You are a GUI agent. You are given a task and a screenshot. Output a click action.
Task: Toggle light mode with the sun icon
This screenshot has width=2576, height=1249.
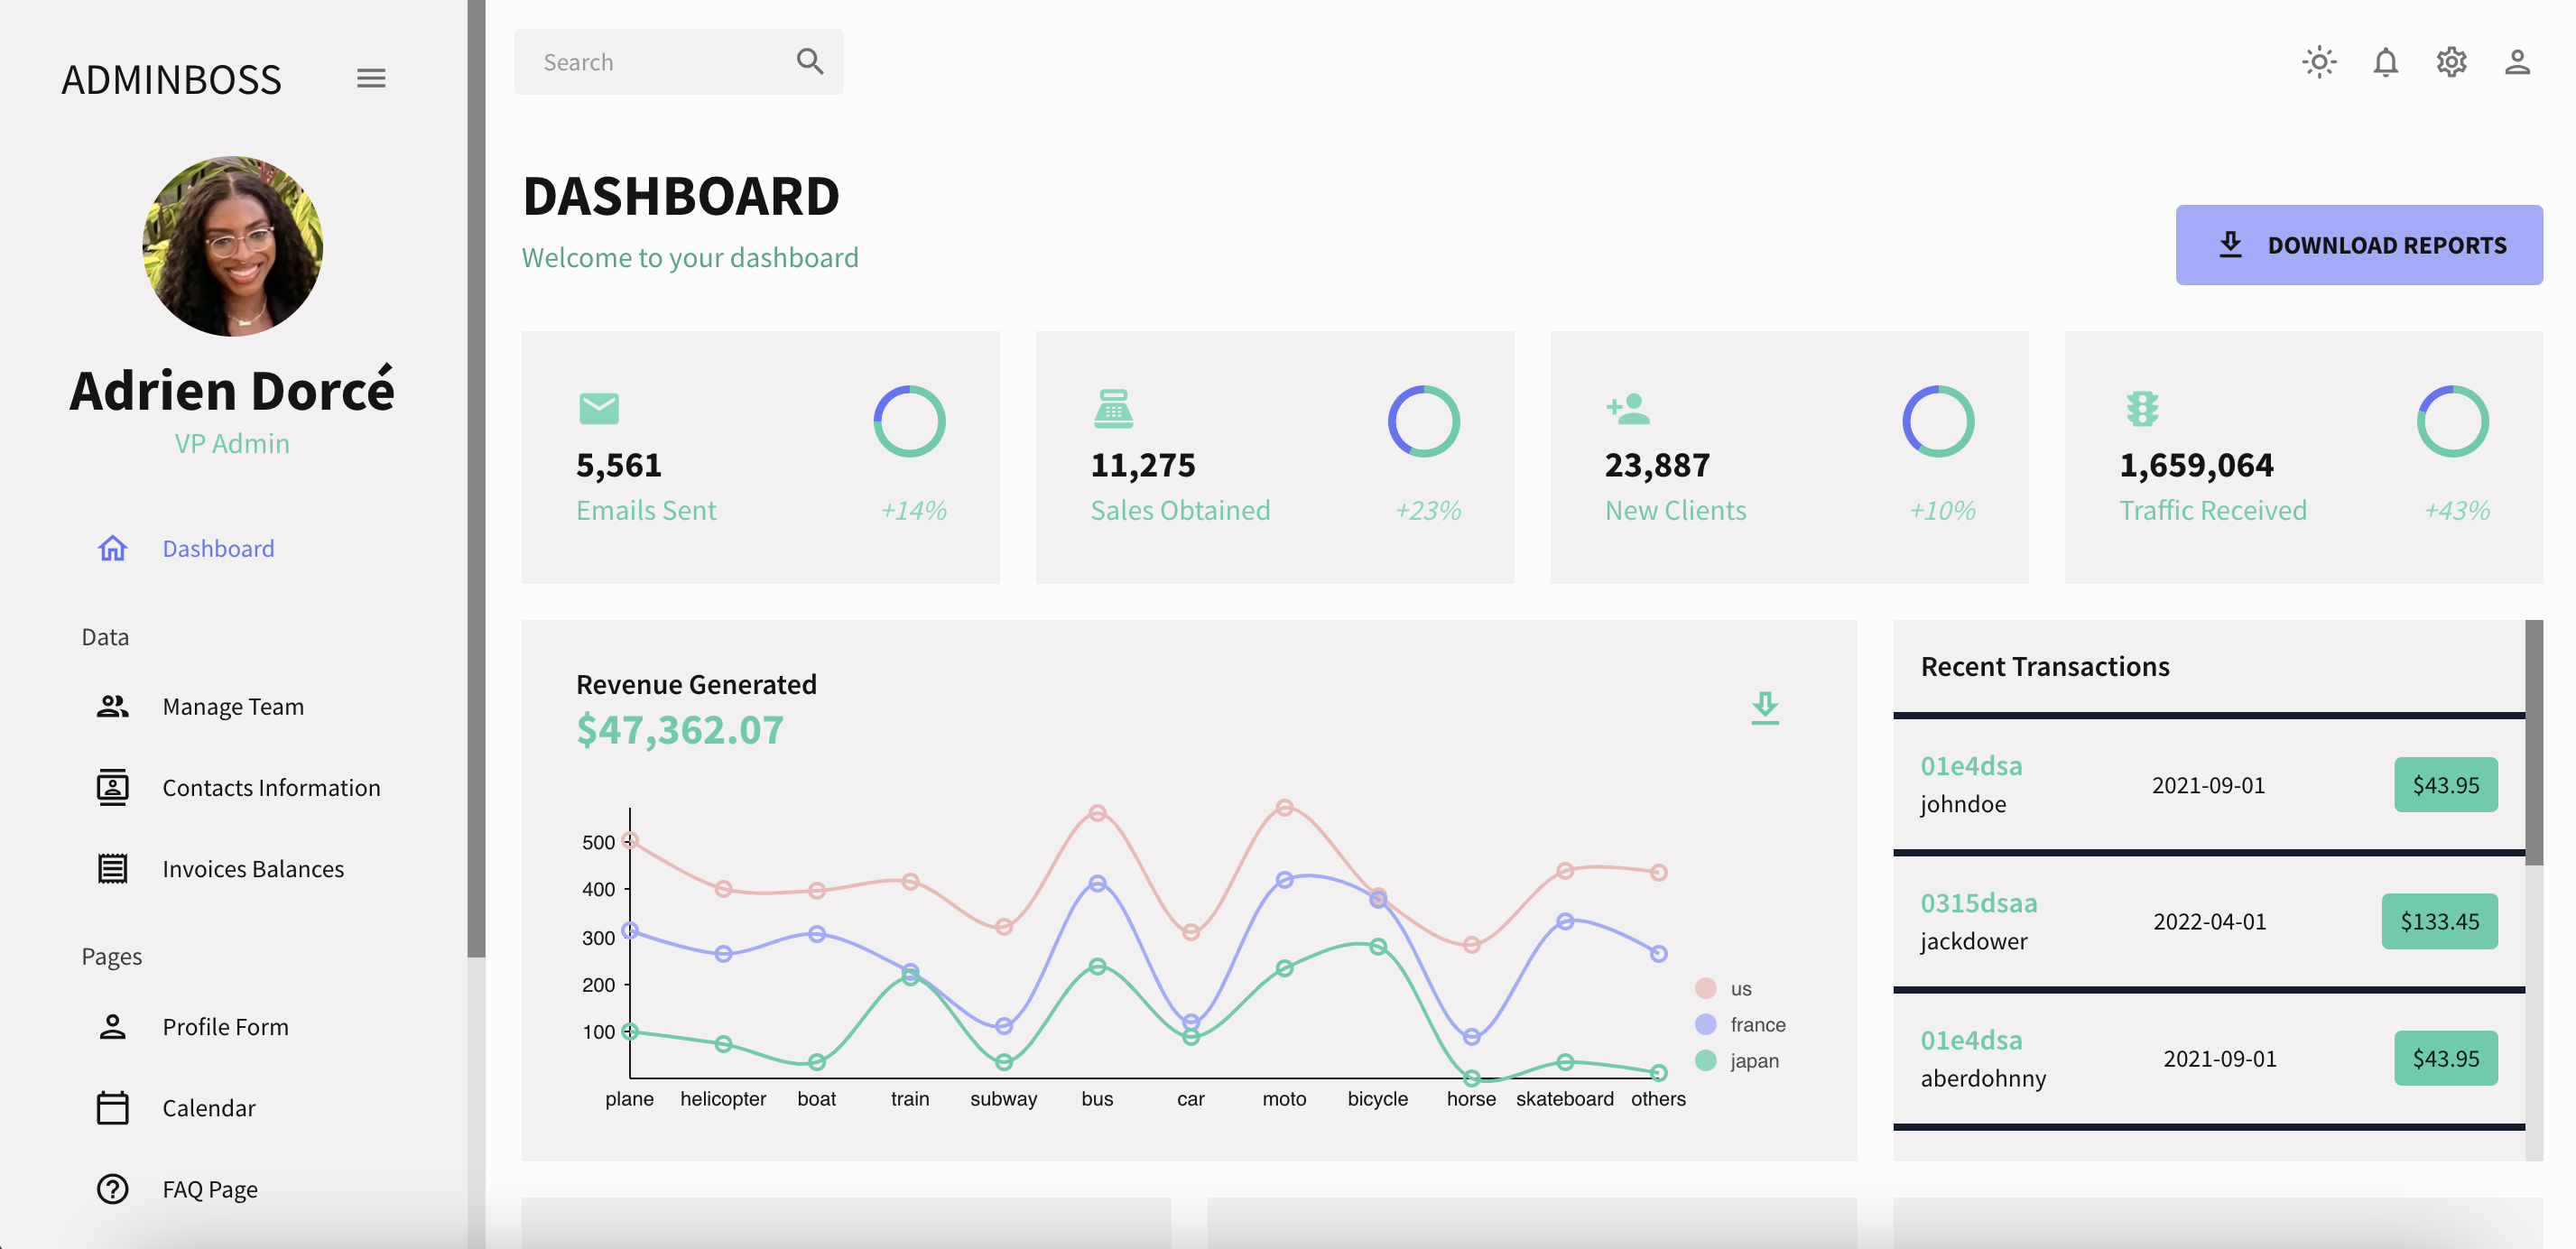point(2319,62)
